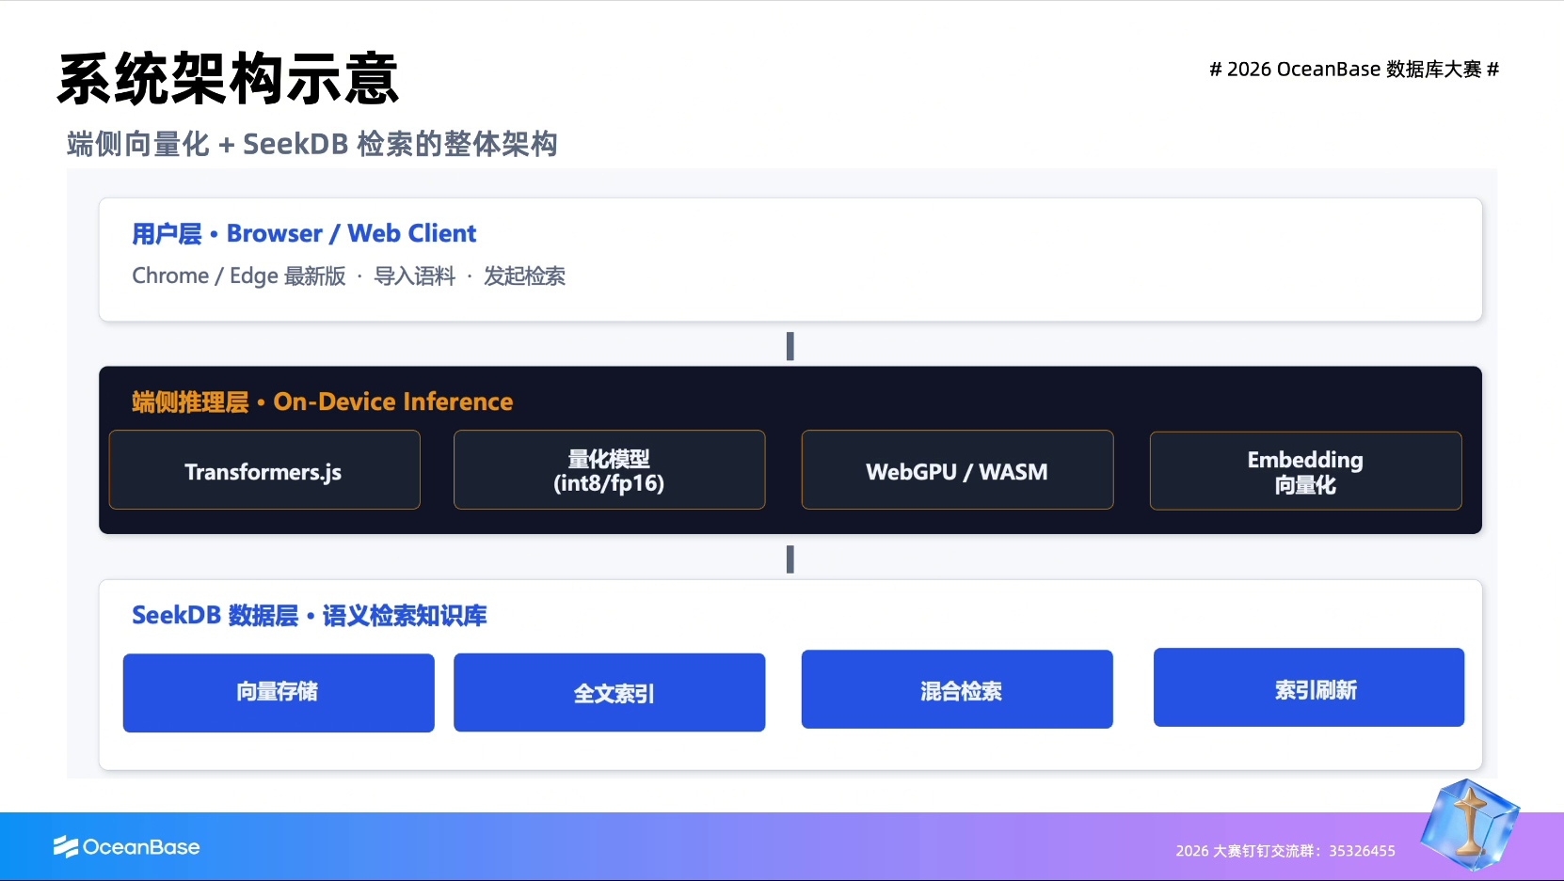Screen dimensions: 1564x881
Task: Select the Embedding 向量化 box
Action: 1305,471
